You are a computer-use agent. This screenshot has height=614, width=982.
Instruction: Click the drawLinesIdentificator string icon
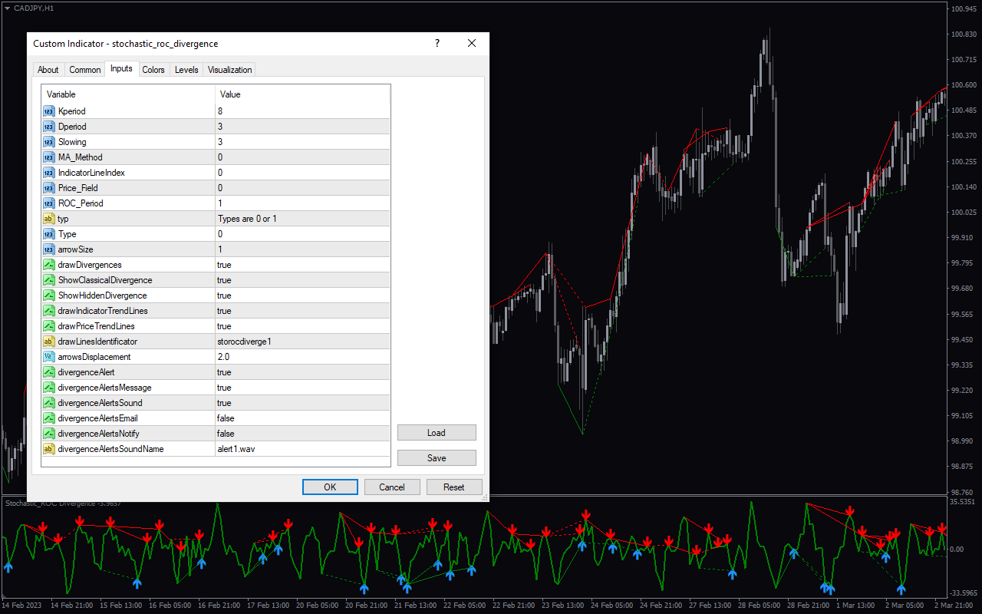coord(49,342)
